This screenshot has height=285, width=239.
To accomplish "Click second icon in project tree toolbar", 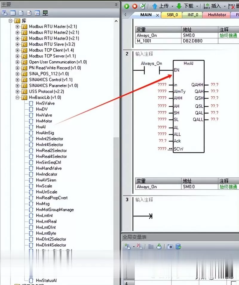I will point(13,13).
